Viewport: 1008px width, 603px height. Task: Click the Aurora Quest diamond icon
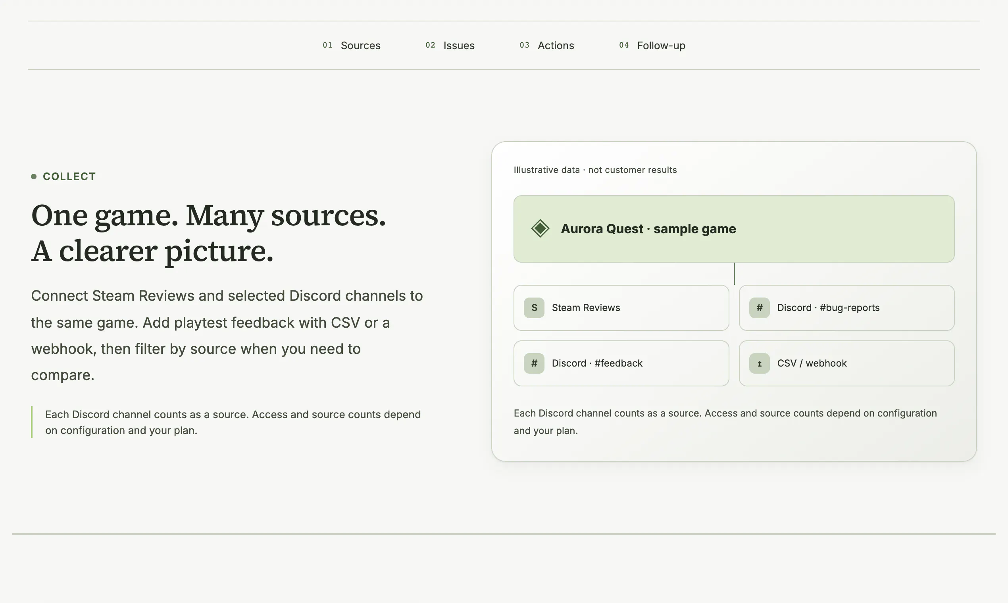(x=540, y=229)
